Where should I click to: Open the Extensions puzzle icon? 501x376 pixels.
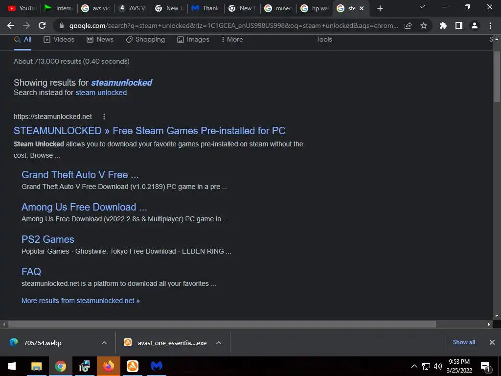(x=443, y=25)
